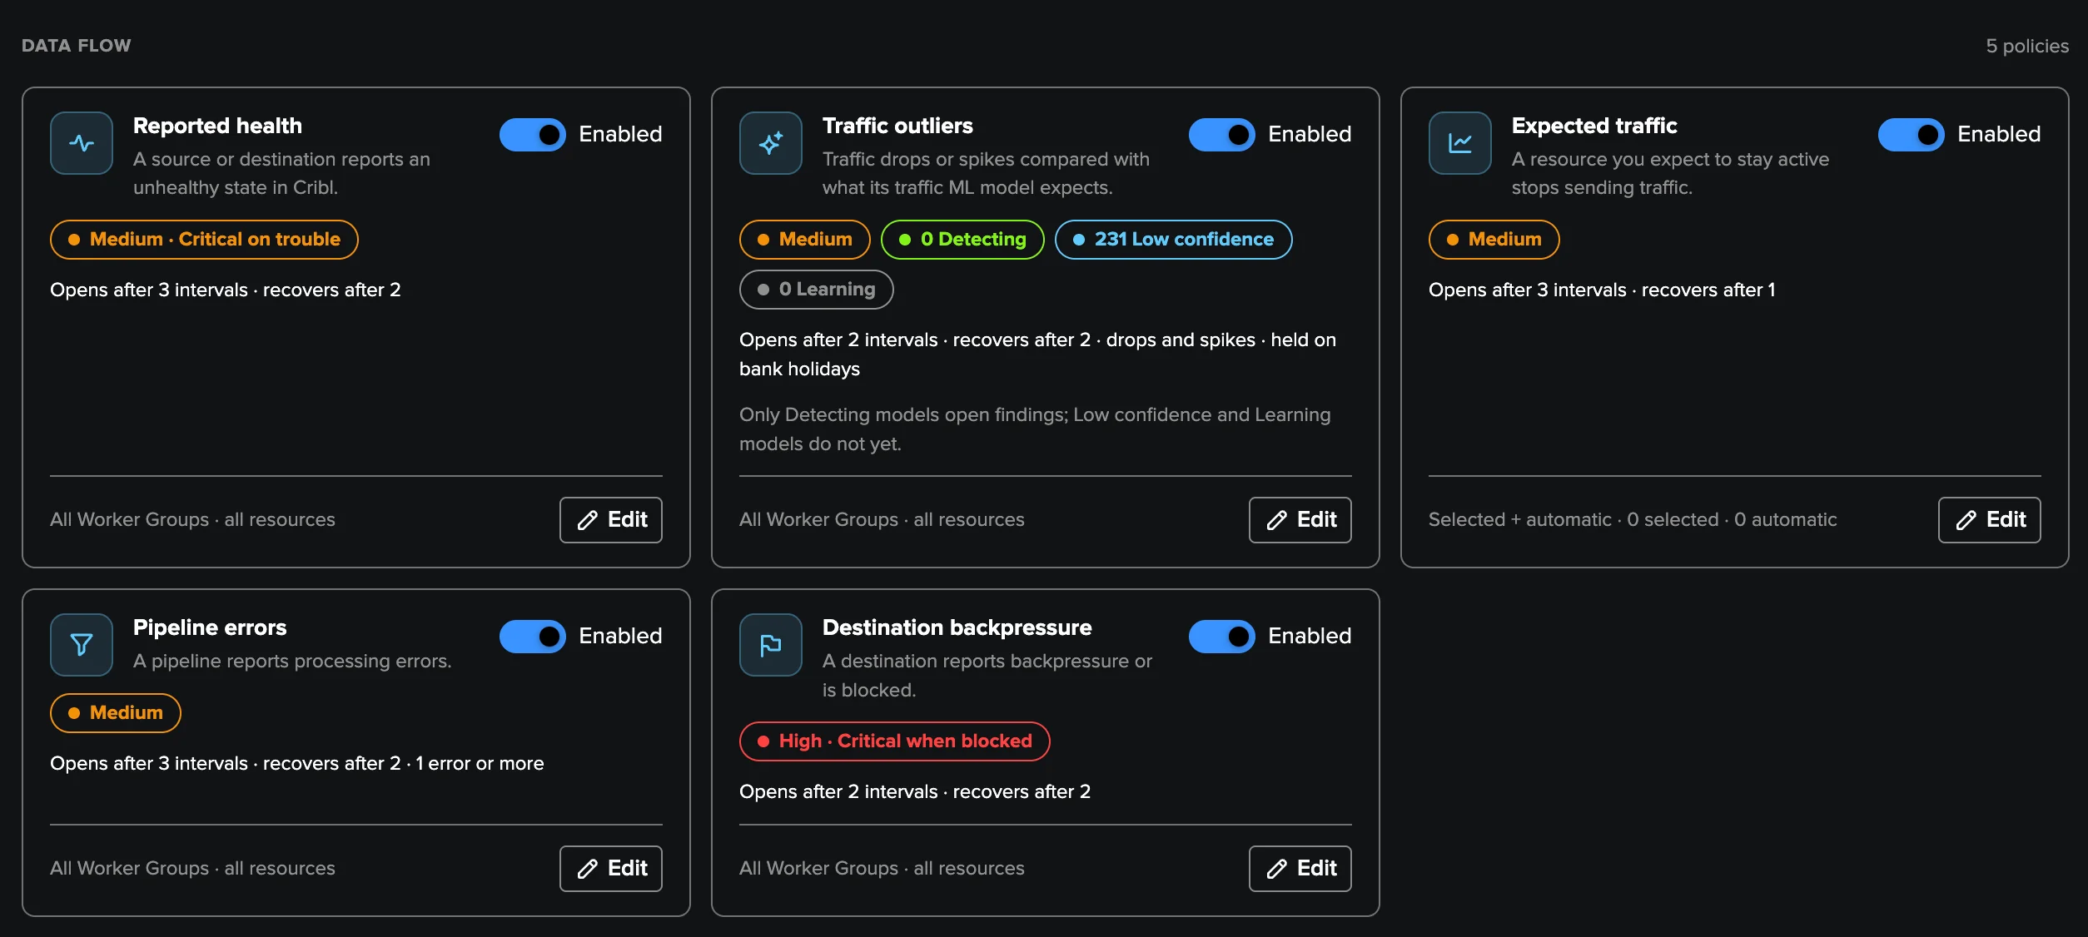
Task: Click the 'High · Critical when blocked' badge
Action: click(x=895, y=741)
